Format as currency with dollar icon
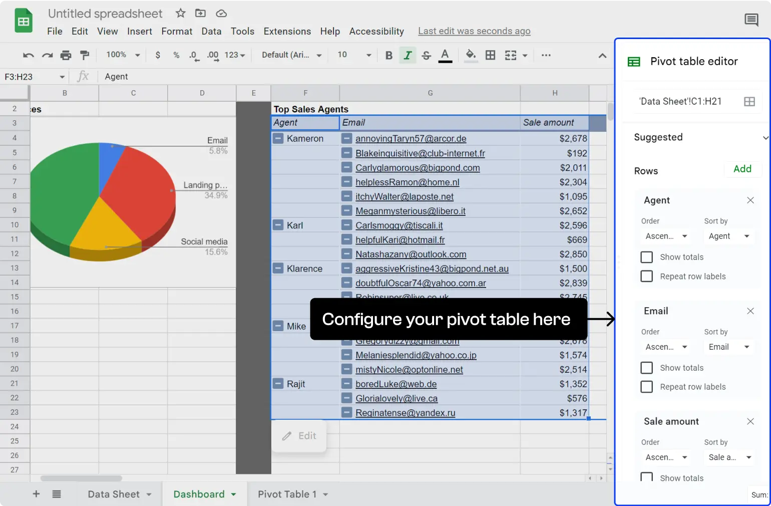The width and height of the screenshot is (771, 506). (158, 55)
